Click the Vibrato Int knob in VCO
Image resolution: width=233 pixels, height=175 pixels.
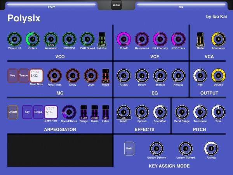click(x=15, y=39)
